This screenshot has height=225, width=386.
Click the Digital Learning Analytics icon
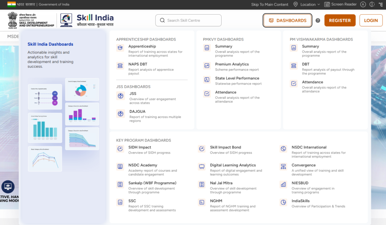(x=202, y=167)
